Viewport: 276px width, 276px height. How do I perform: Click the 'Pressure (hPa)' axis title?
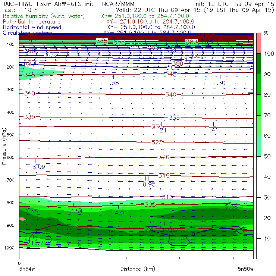click(x=4, y=146)
